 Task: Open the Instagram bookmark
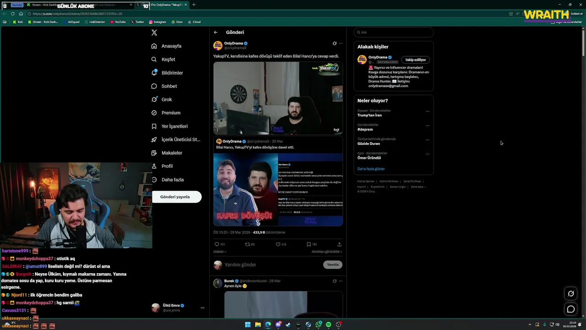click(x=157, y=22)
